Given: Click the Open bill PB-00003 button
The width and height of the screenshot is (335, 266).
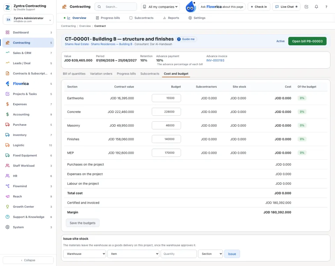Looking at the screenshot, I should [x=307, y=41].
